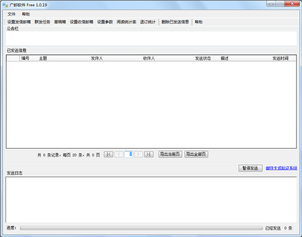This screenshot has height=237, width=302.
Task: Click 设置发信邮箱 toolbar item
Action: 19,22
